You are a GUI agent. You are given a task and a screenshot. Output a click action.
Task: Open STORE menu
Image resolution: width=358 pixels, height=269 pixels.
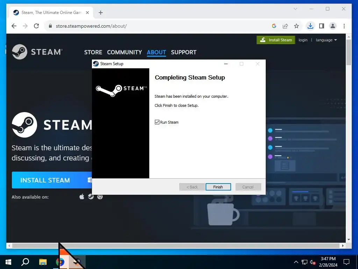tap(93, 53)
